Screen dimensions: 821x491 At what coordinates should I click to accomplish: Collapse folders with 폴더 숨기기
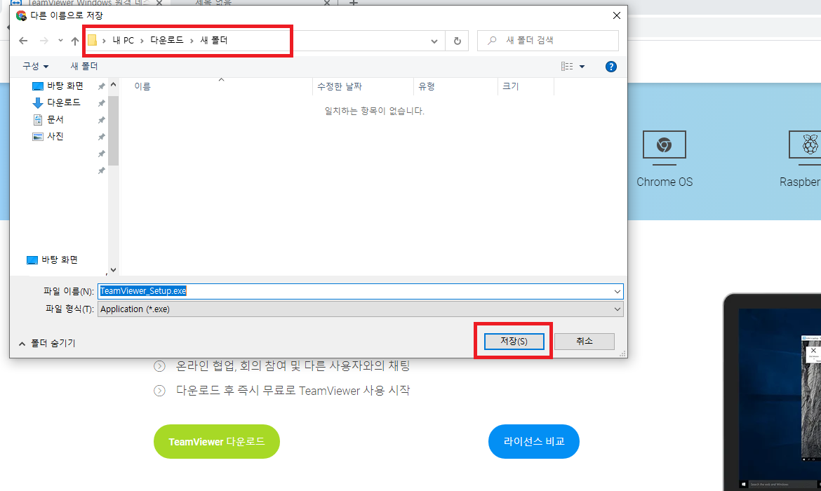47,344
